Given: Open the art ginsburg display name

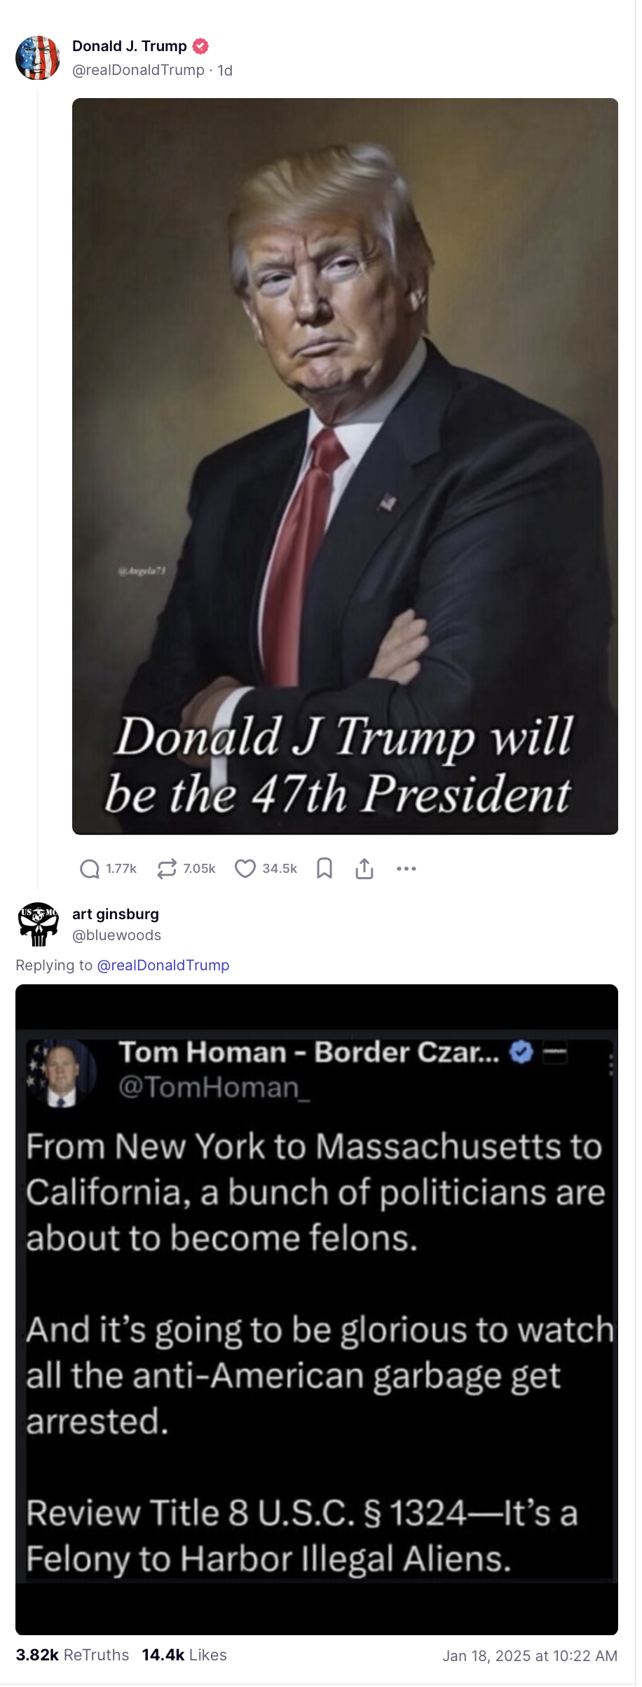Looking at the screenshot, I should click(116, 914).
